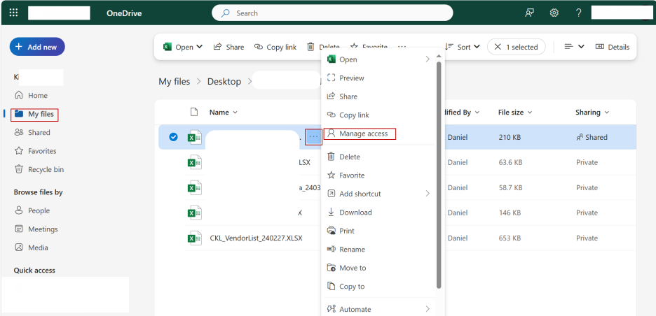This screenshot has width=656, height=316.
Task: Open the Sort dropdown
Action: point(463,47)
